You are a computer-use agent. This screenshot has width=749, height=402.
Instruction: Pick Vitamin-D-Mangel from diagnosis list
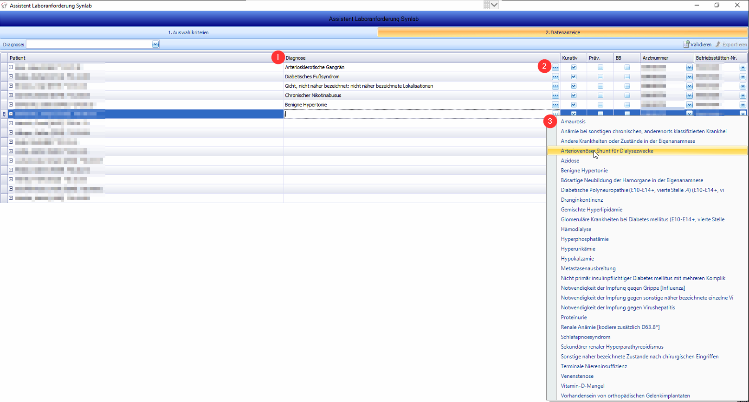pos(582,386)
